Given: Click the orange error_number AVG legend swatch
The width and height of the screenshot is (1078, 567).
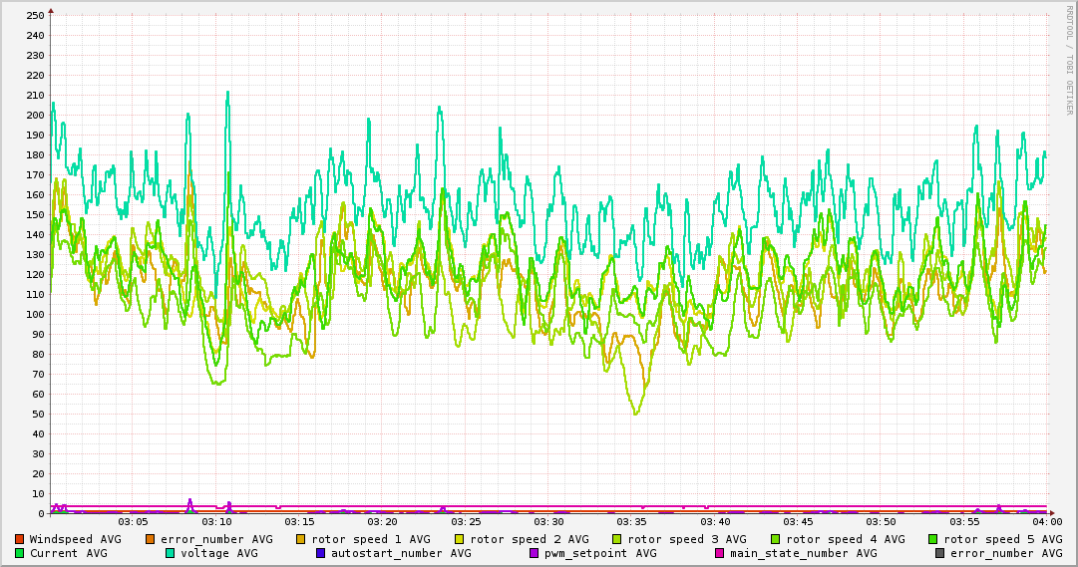Looking at the screenshot, I should (151, 539).
